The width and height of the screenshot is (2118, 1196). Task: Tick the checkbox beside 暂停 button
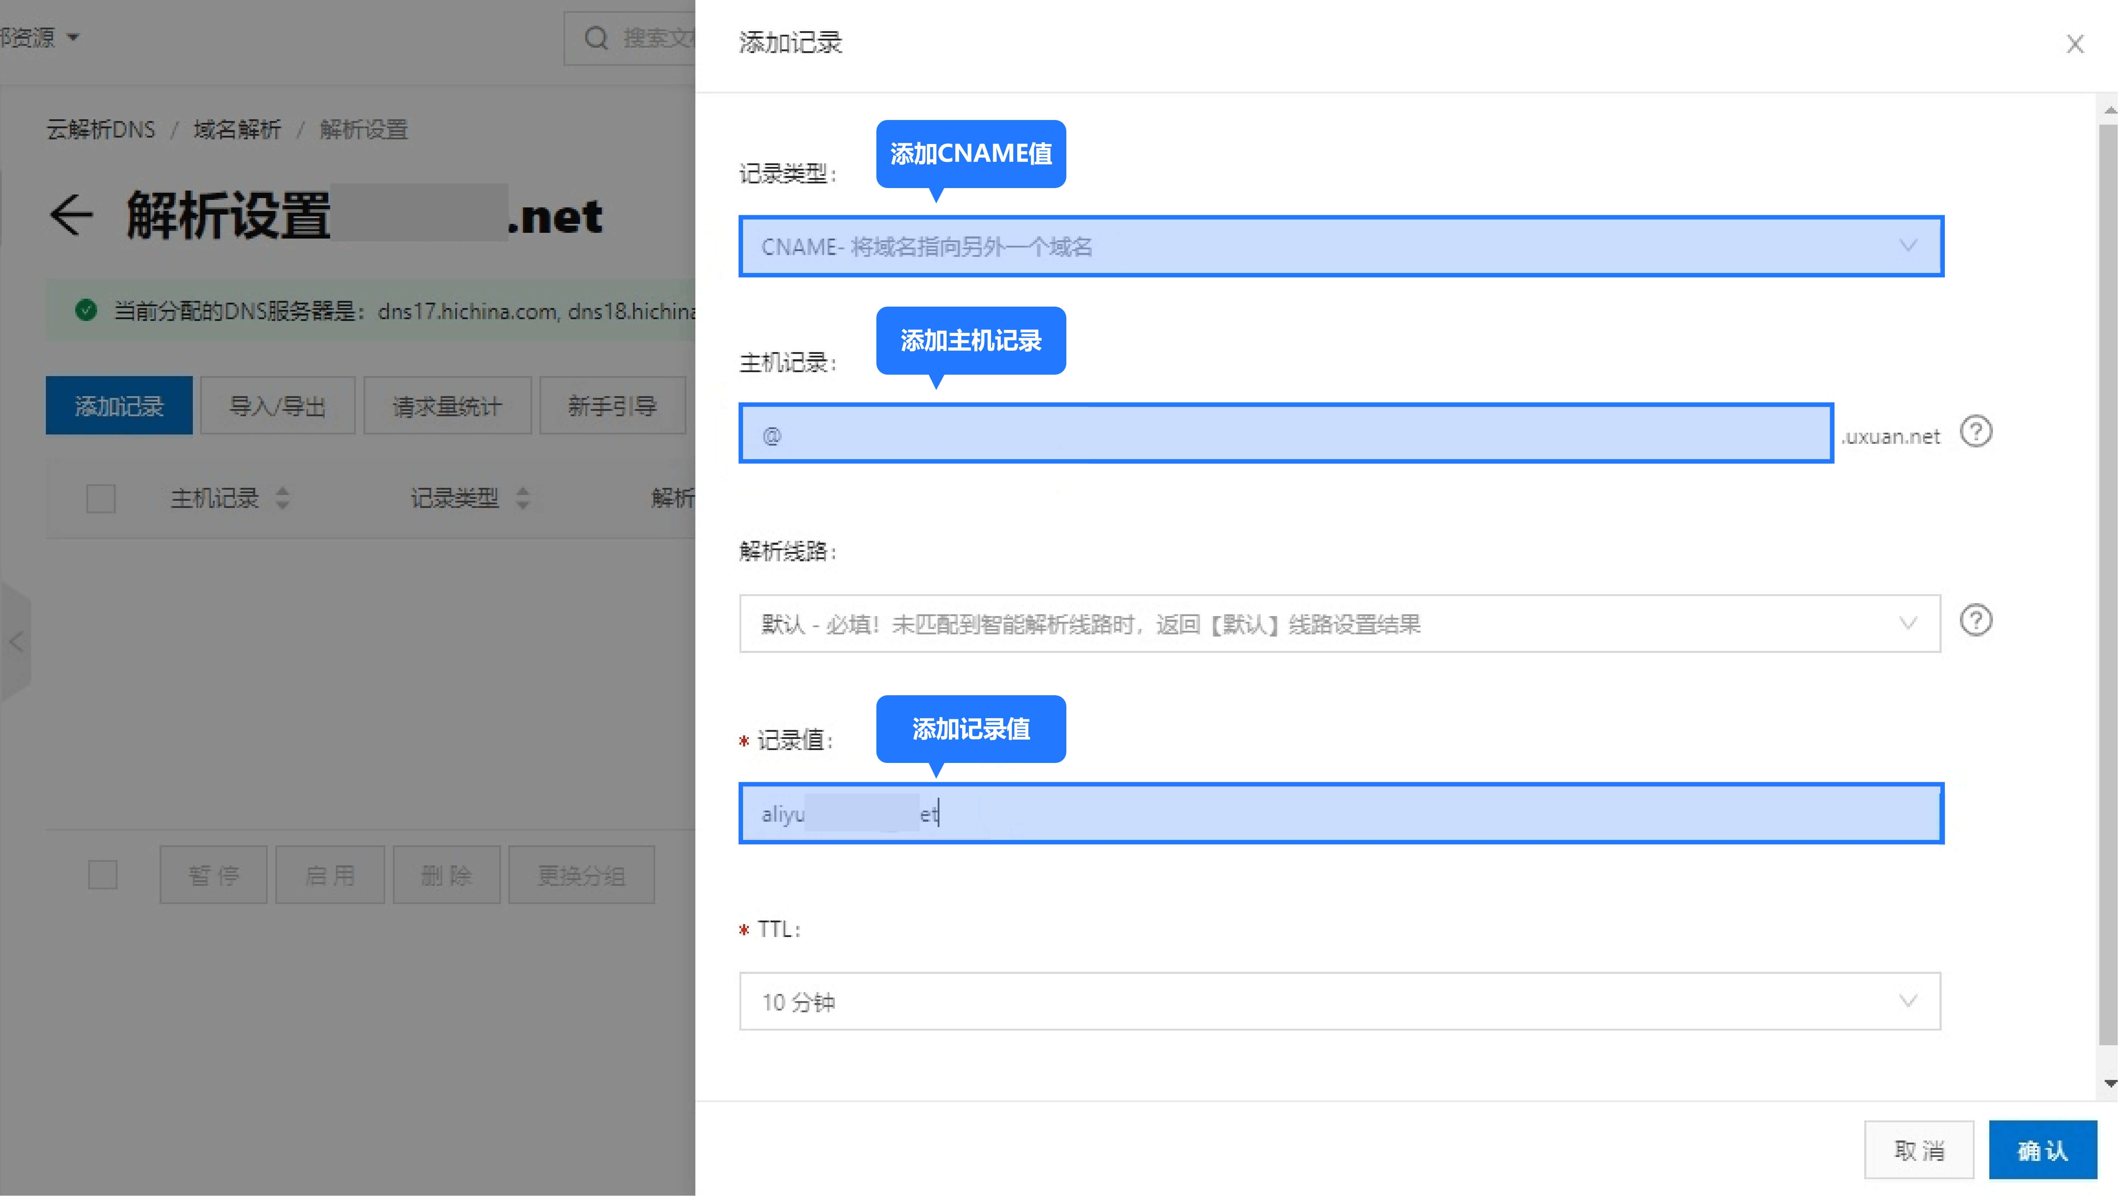point(103,875)
